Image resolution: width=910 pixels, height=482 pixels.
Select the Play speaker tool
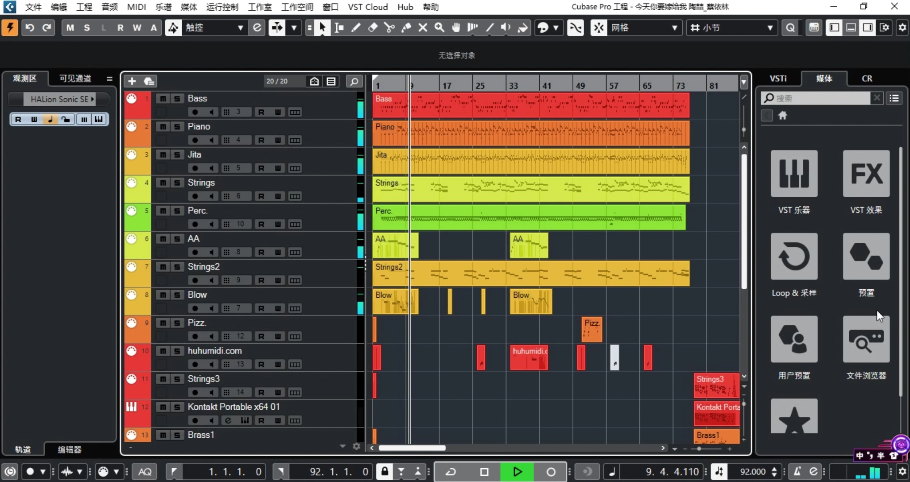(506, 28)
